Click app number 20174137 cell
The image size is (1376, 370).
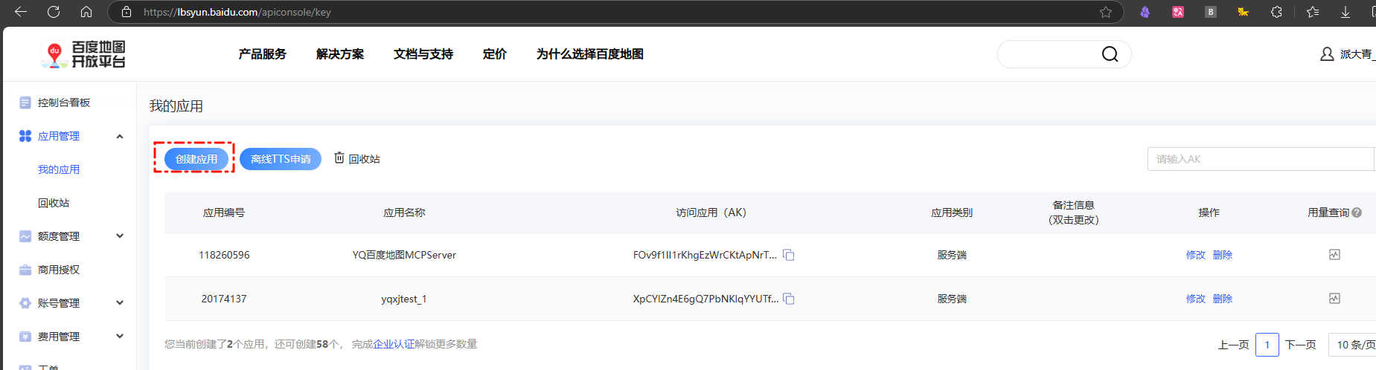pos(224,299)
